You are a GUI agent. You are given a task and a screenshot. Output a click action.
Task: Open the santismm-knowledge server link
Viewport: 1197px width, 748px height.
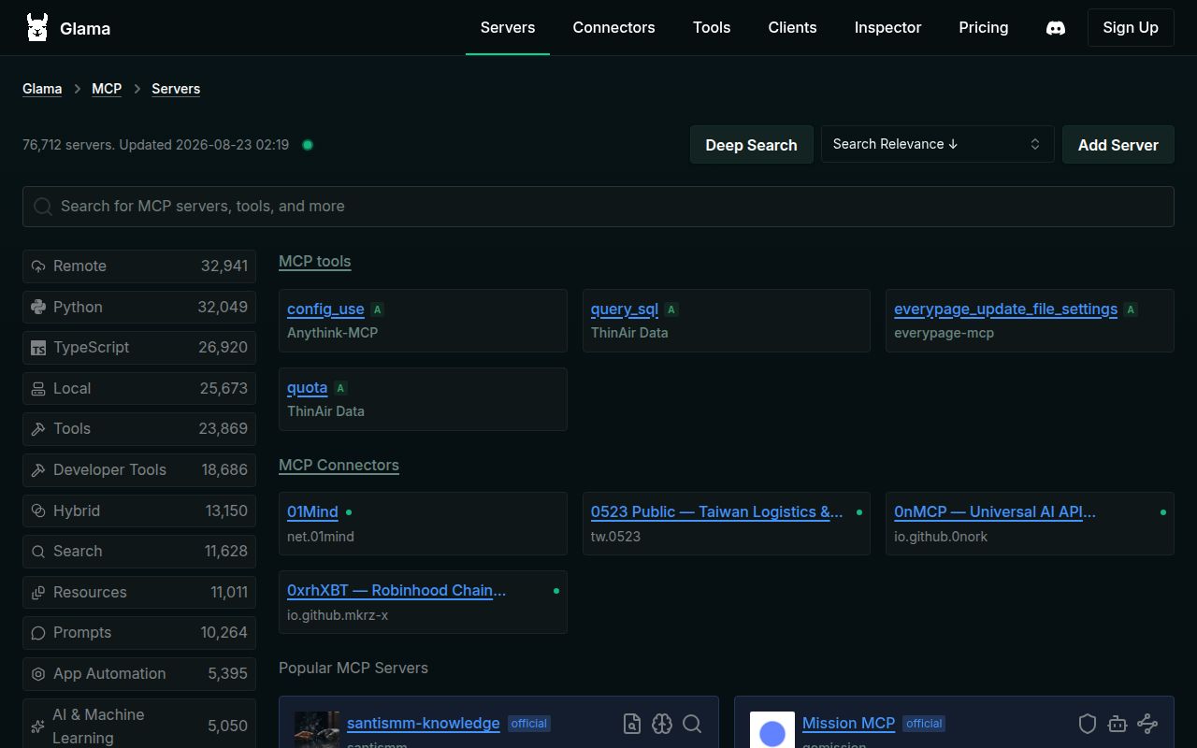click(423, 724)
